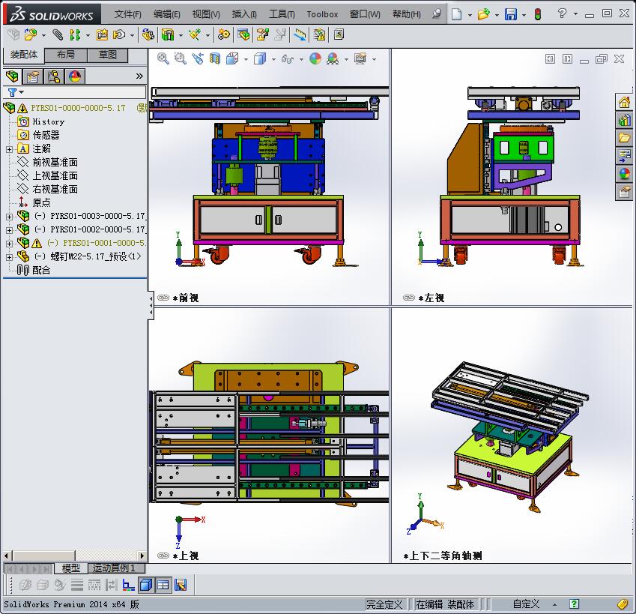Image resolution: width=636 pixels, height=614 pixels.
Task: Click the SolidWorks Resources home icon
Action: pos(625,102)
